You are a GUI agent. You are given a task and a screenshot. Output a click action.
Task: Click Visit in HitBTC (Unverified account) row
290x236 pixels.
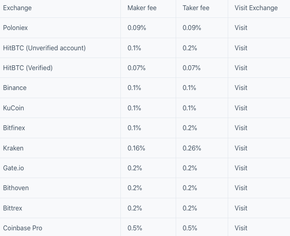point(241,48)
